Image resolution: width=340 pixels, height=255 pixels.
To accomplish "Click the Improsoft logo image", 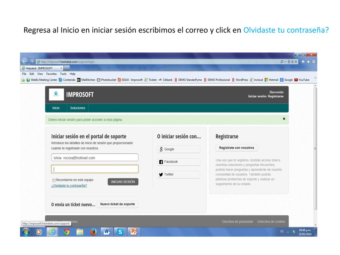I will pos(56,94).
